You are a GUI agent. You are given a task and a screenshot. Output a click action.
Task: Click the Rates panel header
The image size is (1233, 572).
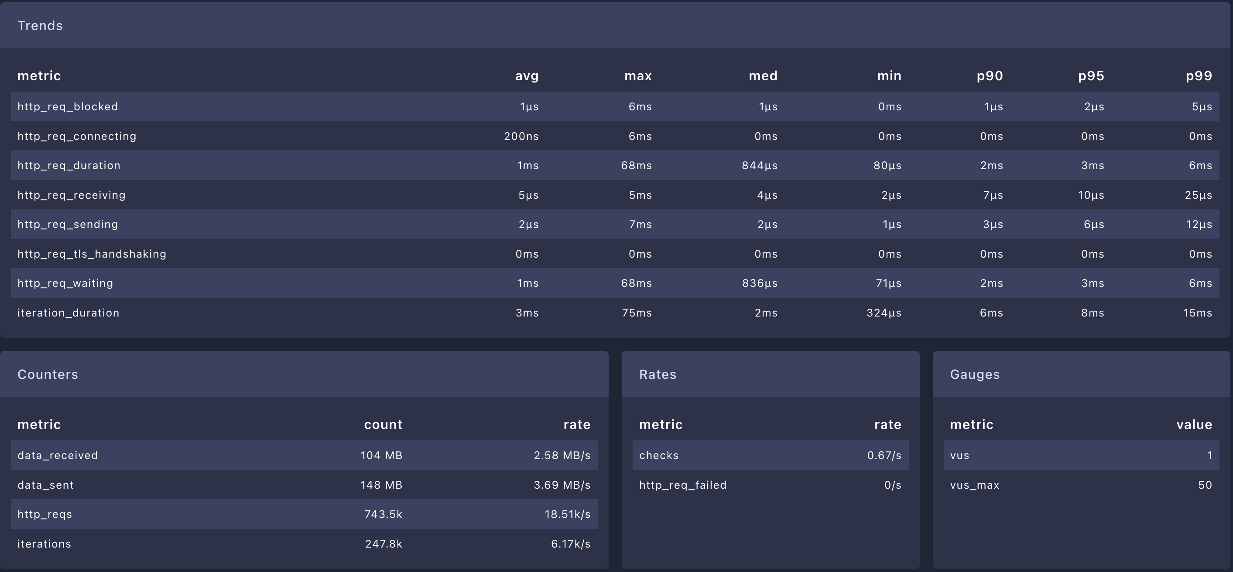771,374
